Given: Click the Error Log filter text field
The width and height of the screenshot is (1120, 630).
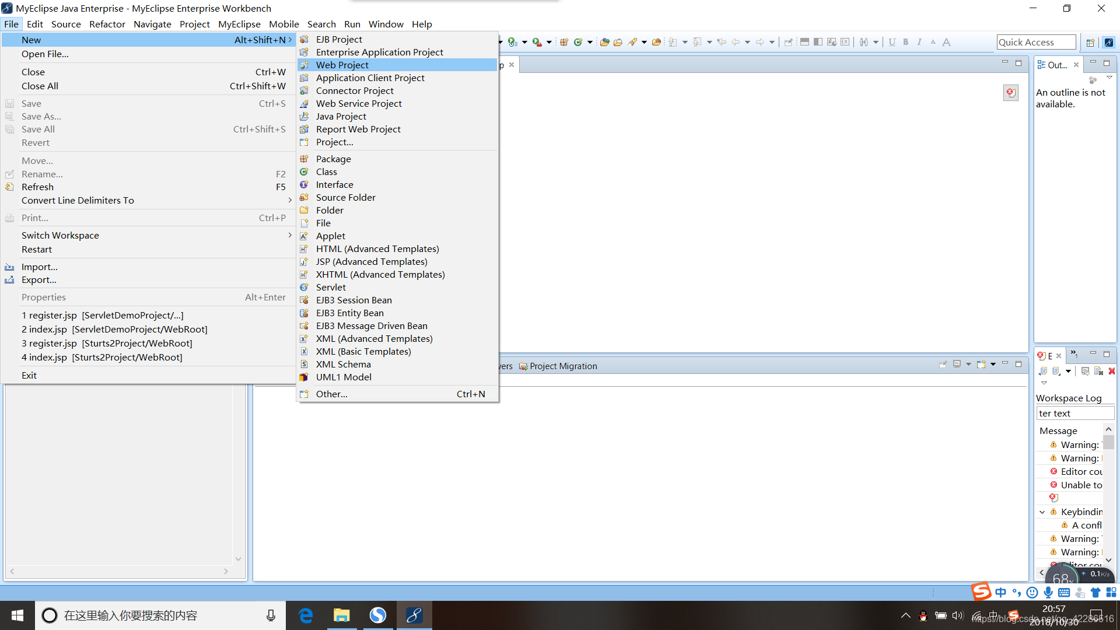Looking at the screenshot, I should pos(1075,413).
